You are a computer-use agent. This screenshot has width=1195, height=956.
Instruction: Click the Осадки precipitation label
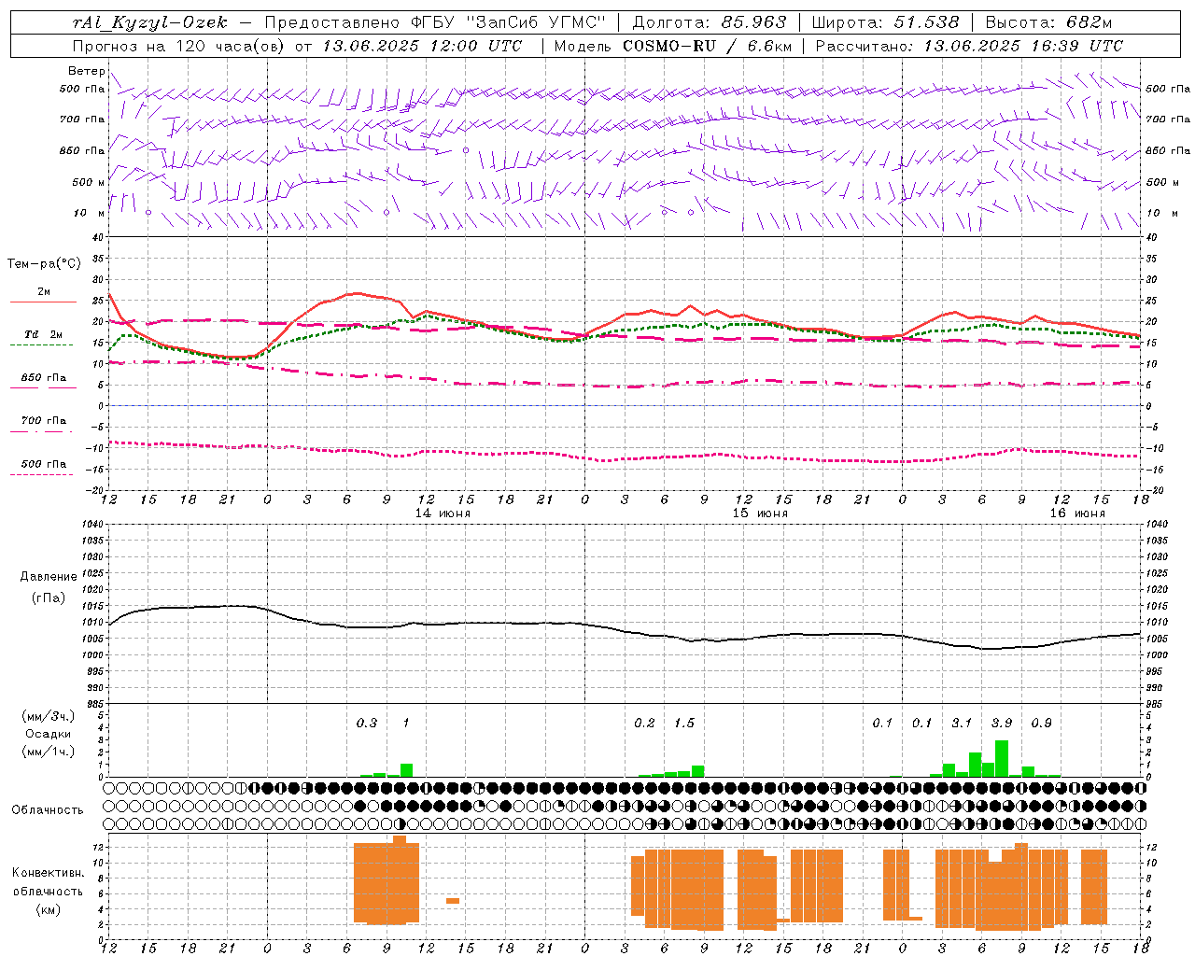[x=49, y=734]
